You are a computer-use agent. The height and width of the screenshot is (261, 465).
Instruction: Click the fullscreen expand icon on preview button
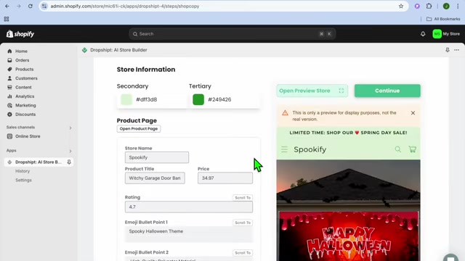click(x=341, y=91)
